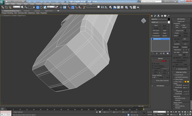Toggle Isoline Display checkbox
Viewport: 192px width, 116px height.
click(x=174, y=79)
